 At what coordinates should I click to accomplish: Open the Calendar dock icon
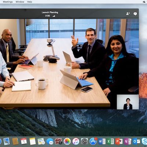tap(24, 141)
